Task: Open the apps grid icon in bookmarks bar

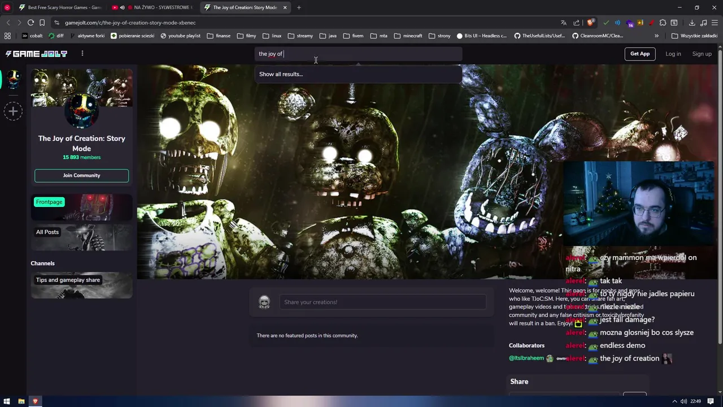Action: tap(7, 36)
